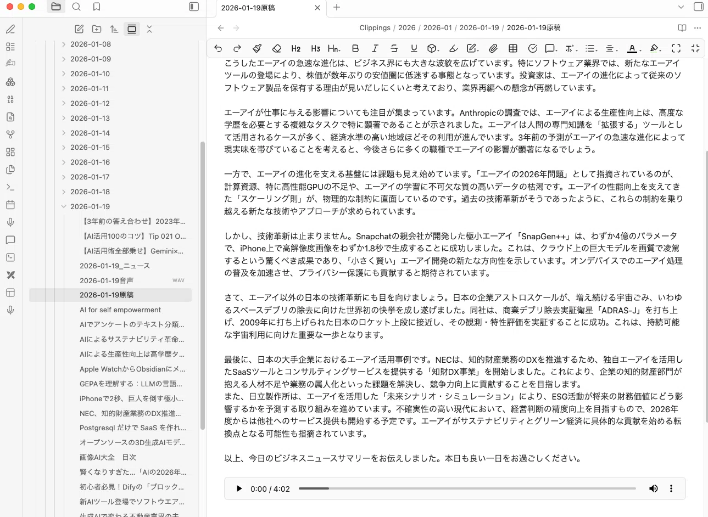Screen dimensions: 708x517
Task: Click the circled checkmark task icon
Action: (x=532, y=48)
